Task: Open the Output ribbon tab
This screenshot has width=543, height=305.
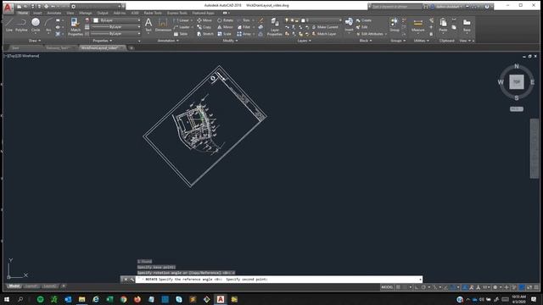Action: (x=103, y=13)
